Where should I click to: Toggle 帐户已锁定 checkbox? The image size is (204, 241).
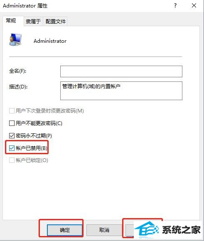(x=12, y=160)
